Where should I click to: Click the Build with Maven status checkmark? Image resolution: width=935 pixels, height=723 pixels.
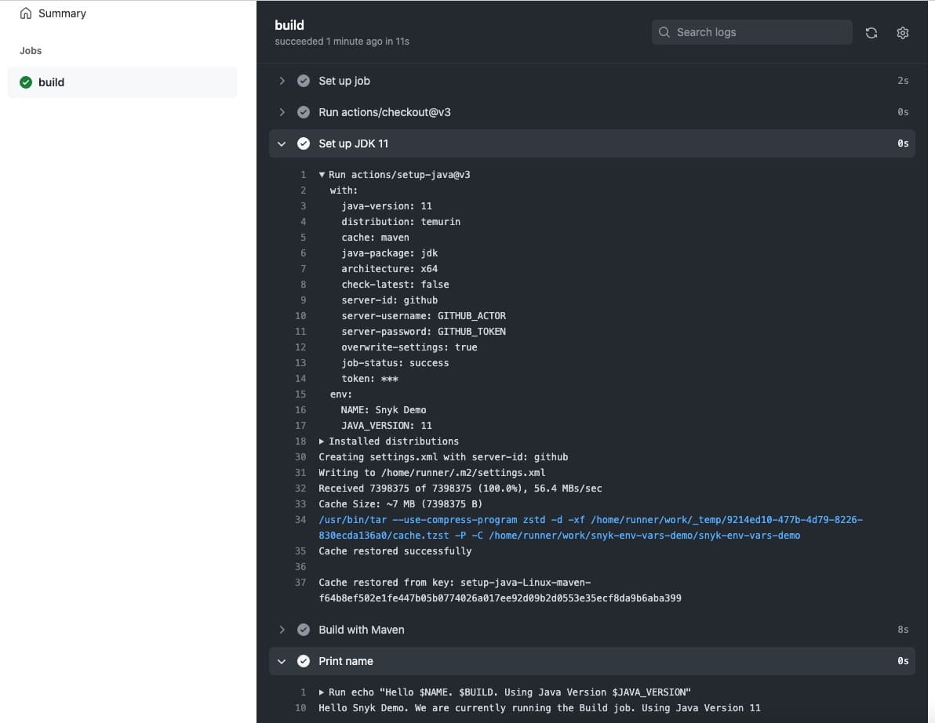[304, 630]
